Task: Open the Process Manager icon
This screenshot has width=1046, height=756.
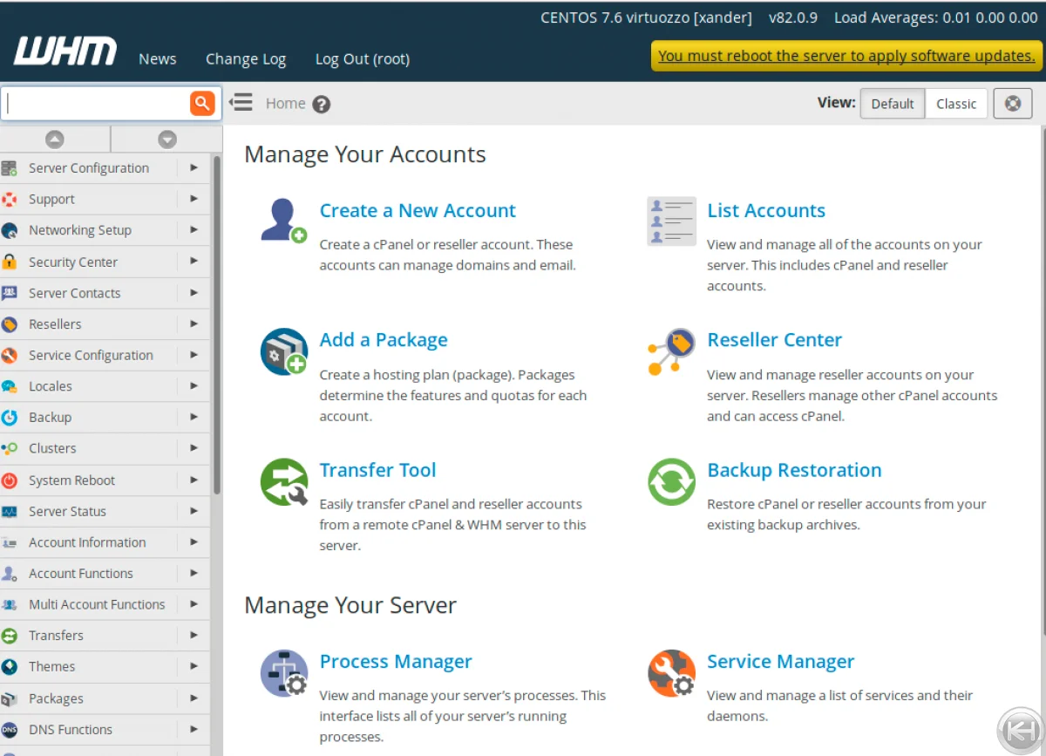Action: click(283, 673)
